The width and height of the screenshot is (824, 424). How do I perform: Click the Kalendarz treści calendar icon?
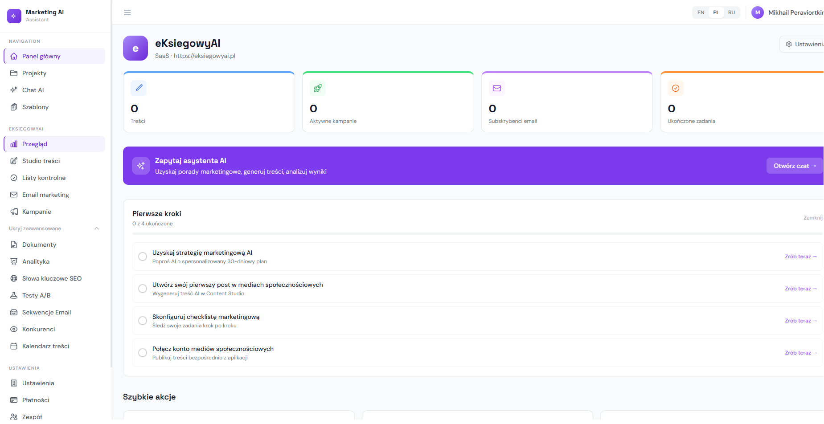pyautogui.click(x=14, y=346)
